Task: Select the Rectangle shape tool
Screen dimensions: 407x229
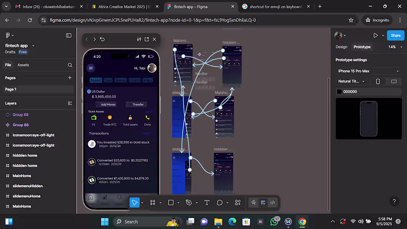Action: (x=171, y=202)
